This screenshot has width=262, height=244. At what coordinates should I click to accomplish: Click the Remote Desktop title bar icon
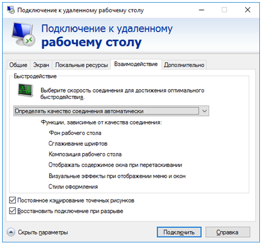coord(11,10)
